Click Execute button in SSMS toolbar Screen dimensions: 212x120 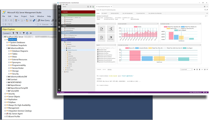point(44,24)
